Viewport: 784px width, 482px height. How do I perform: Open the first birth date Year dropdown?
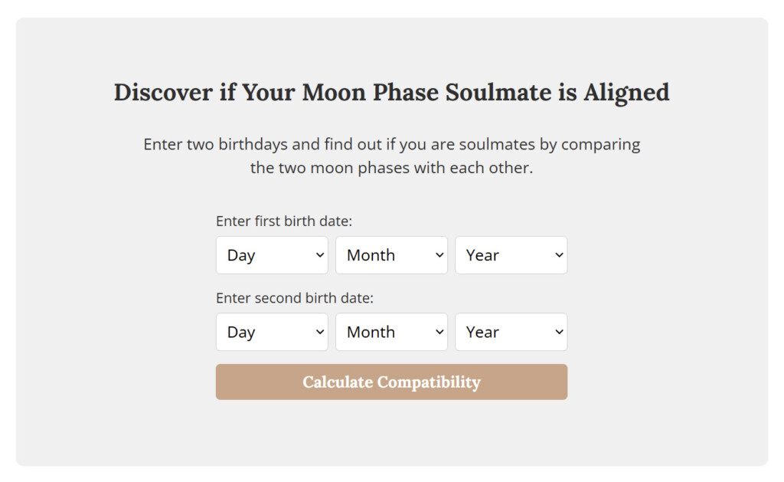pos(511,254)
